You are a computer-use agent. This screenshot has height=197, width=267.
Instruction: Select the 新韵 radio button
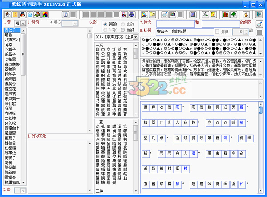point(123,30)
